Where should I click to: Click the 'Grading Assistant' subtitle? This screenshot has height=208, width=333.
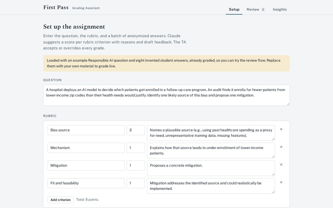tap(86, 8)
